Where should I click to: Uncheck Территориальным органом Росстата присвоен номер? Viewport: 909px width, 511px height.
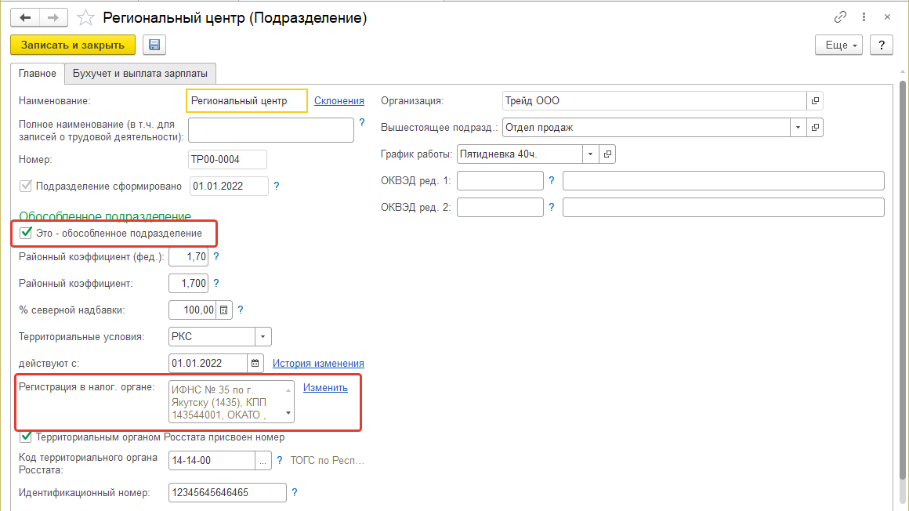pyautogui.click(x=26, y=437)
